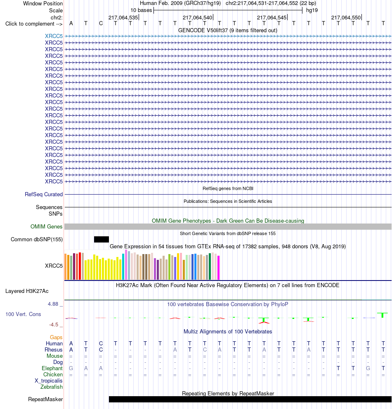Click the 'hg19' text beside the scale bar
The width and height of the screenshot is (392, 409).
pyautogui.click(x=312, y=10)
